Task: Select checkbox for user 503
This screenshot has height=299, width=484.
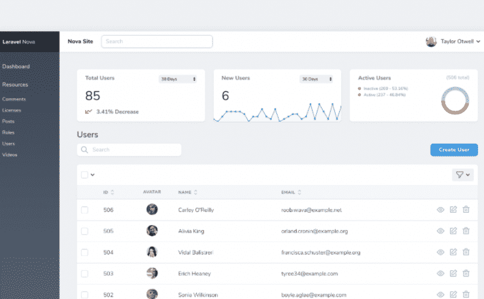Action: pyautogui.click(x=84, y=273)
